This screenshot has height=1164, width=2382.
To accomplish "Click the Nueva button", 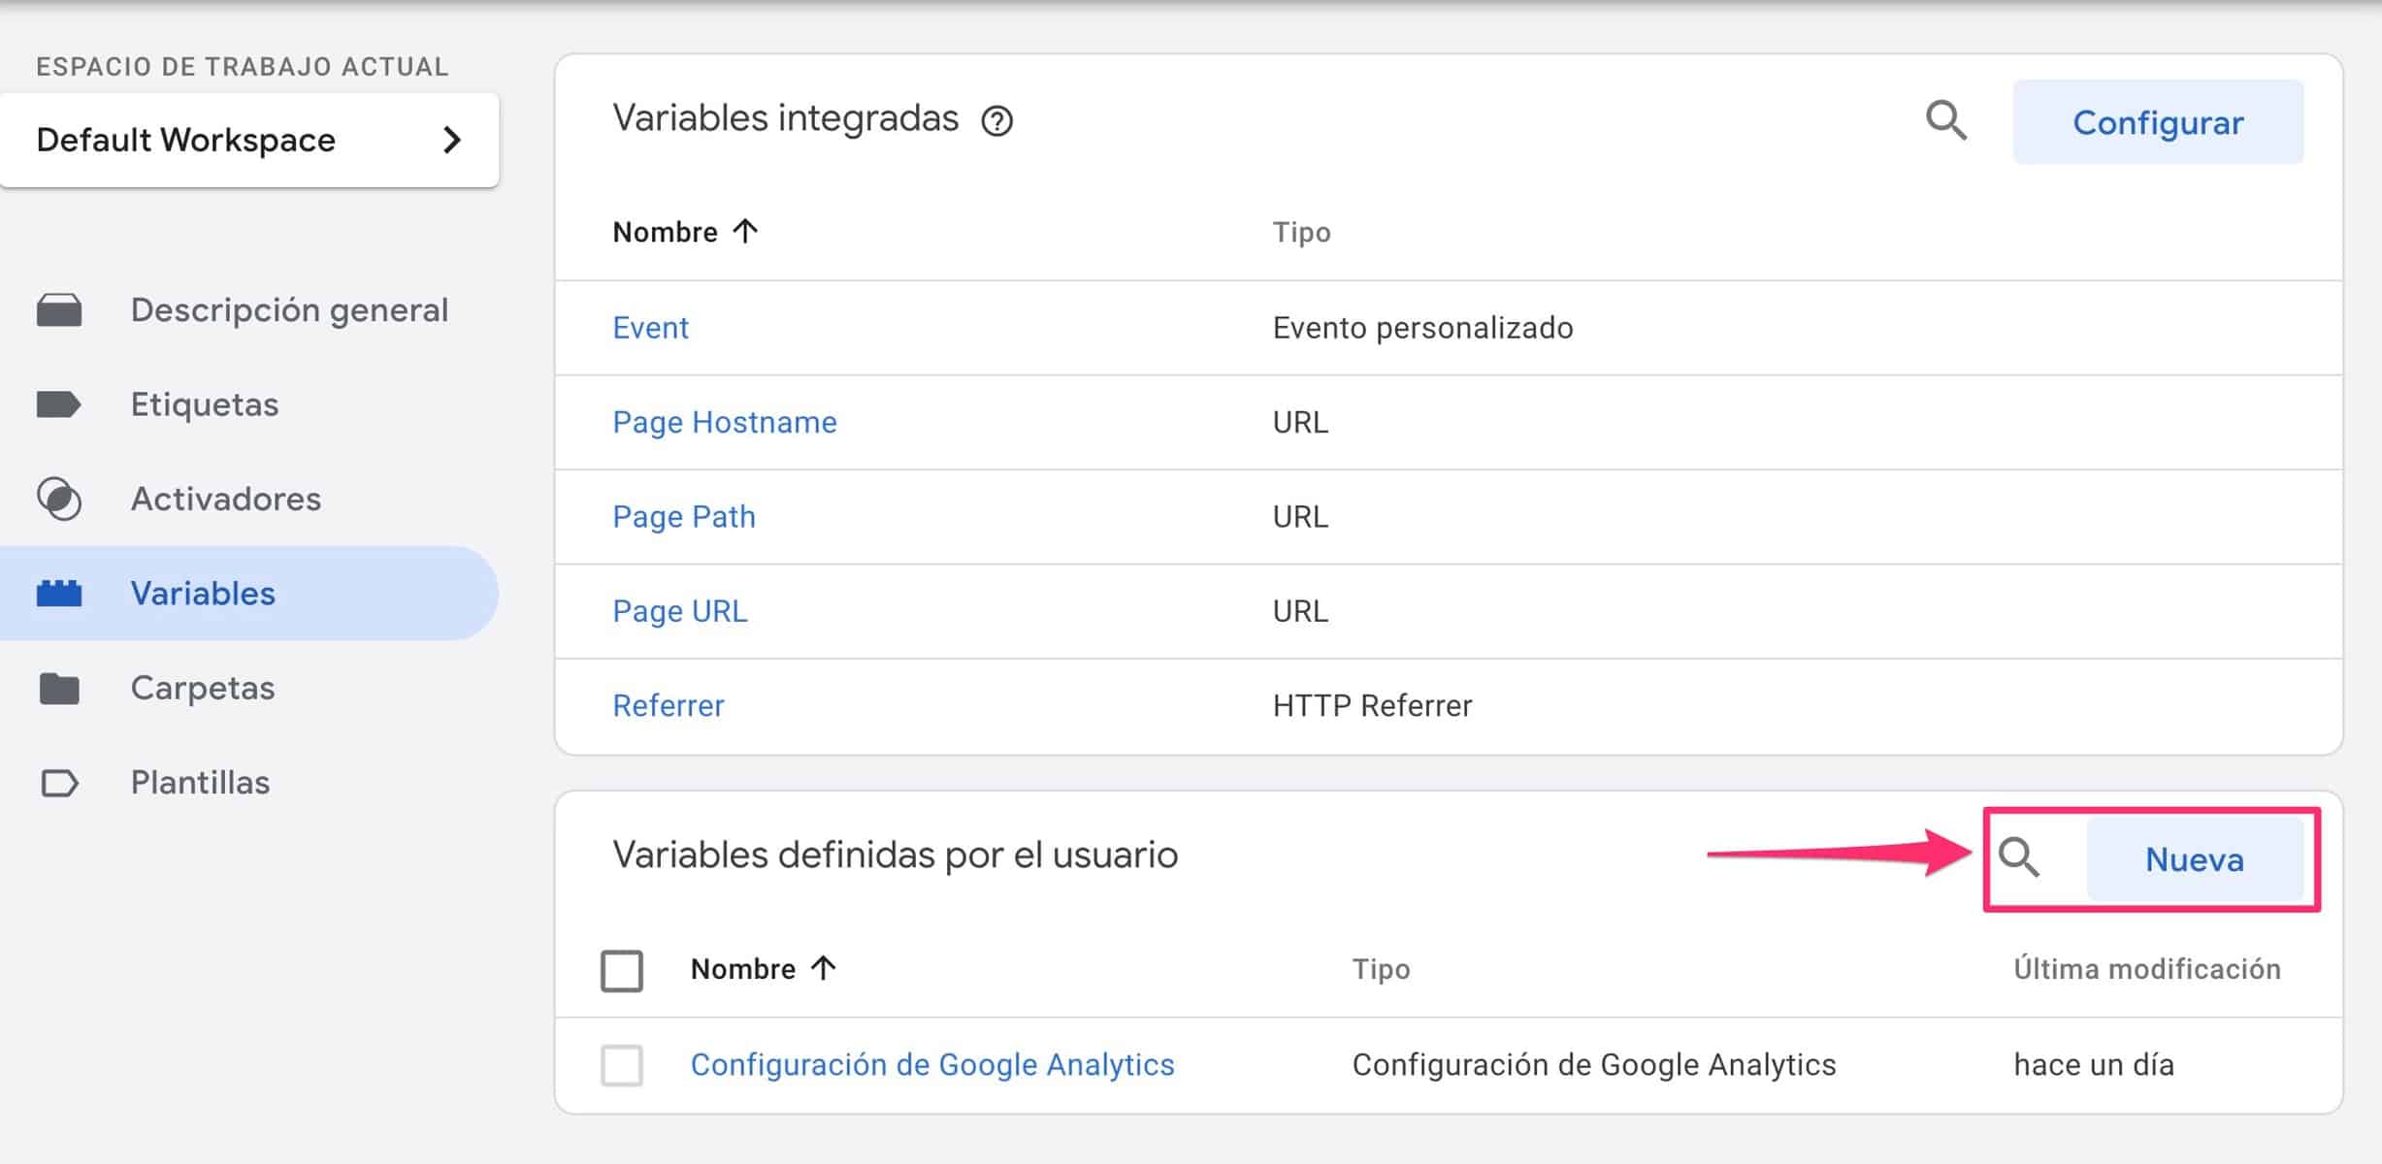I will pyautogui.click(x=2195, y=859).
